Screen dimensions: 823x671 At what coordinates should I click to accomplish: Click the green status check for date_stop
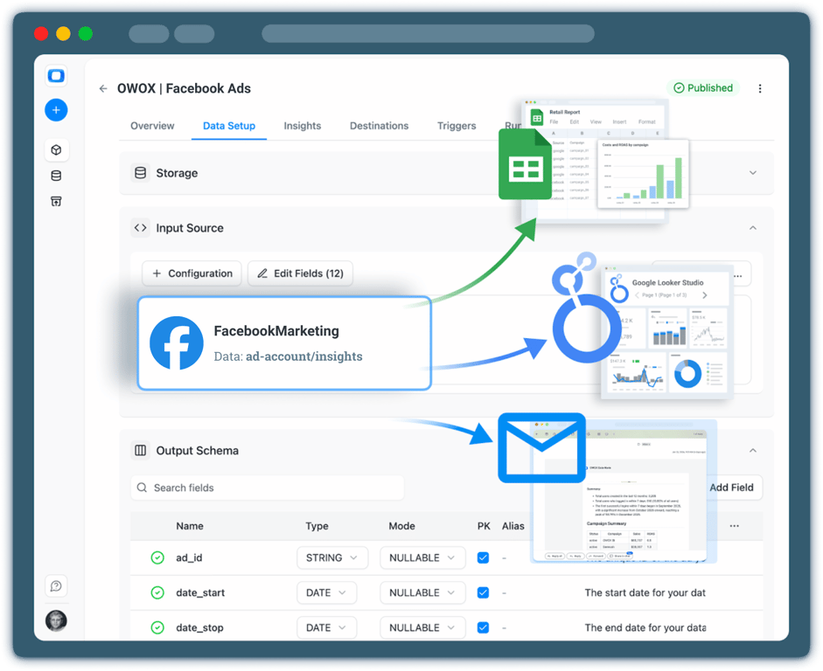pos(157,627)
